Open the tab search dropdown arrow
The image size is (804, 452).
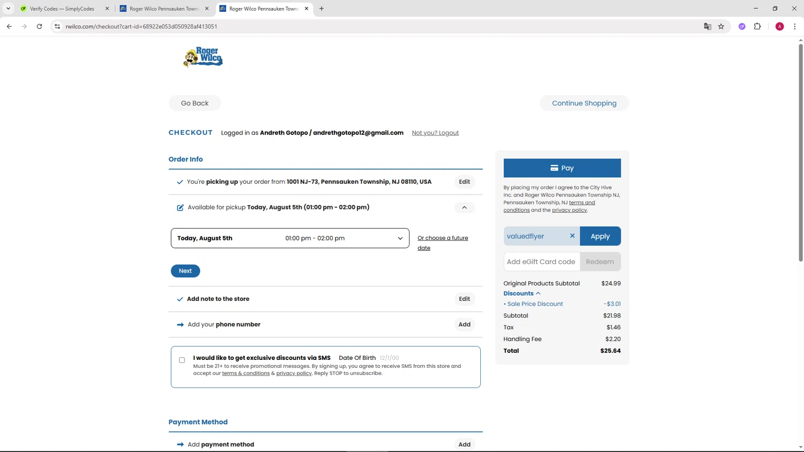point(8,9)
